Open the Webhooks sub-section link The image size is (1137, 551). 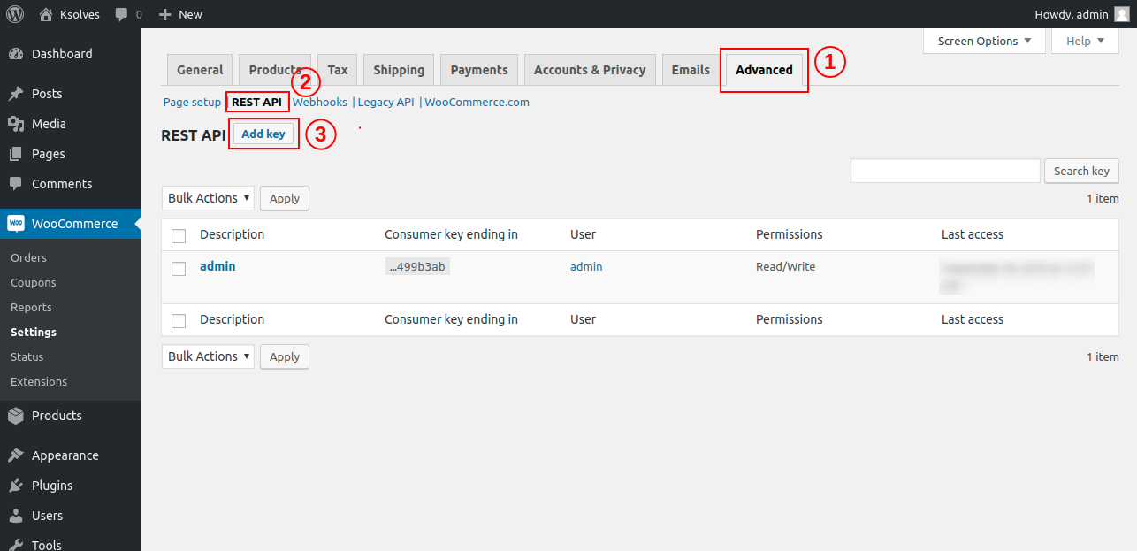click(320, 103)
